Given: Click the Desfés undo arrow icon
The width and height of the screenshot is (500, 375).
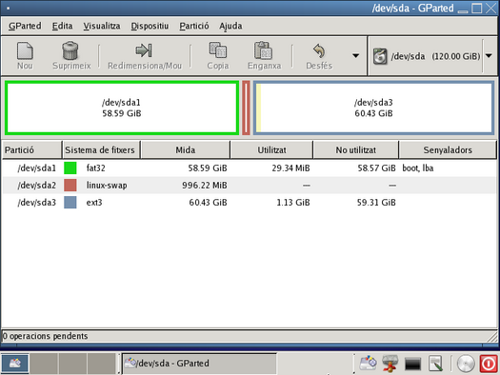Looking at the screenshot, I should 319,50.
